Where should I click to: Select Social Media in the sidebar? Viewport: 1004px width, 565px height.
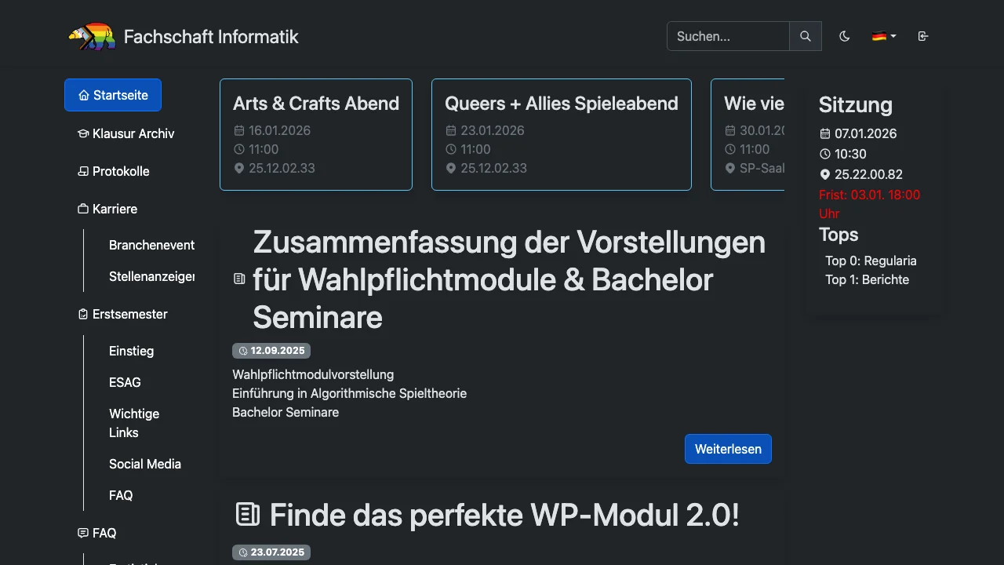click(145, 464)
